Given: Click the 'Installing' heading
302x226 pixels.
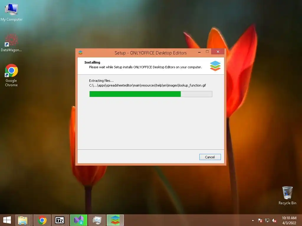Looking at the screenshot, I should tap(92, 62).
